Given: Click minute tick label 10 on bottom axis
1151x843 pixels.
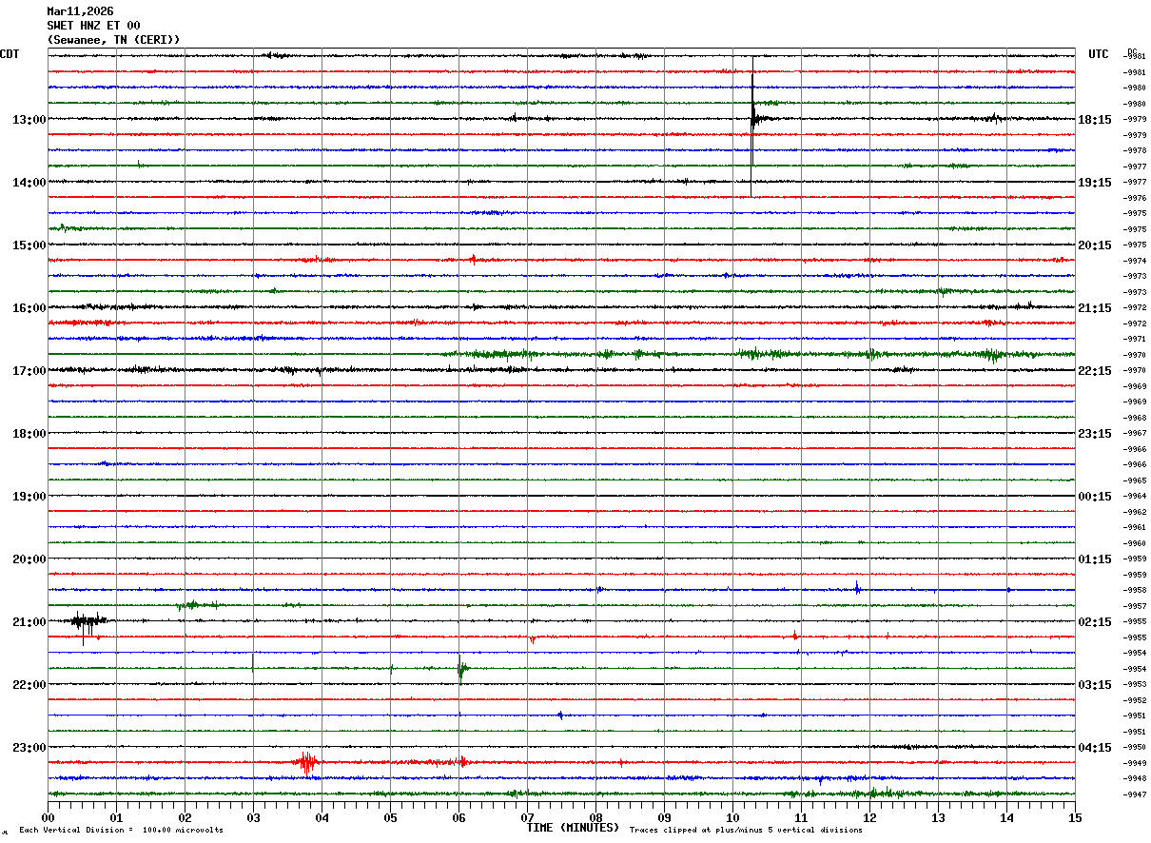Looking at the screenshot, I should click(732, 817).
